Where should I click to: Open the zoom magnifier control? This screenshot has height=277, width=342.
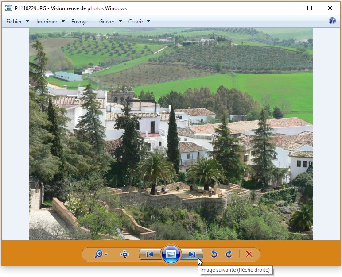click(x=99, y=254)
